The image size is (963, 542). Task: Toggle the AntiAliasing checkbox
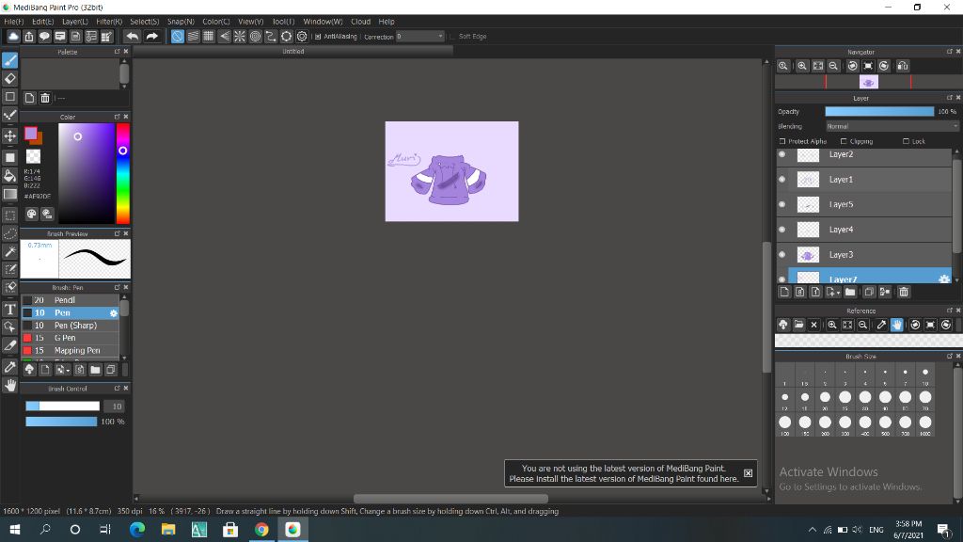click(x=318, y=37)
